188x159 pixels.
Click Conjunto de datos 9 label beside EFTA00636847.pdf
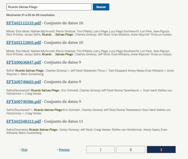(62, 62)
